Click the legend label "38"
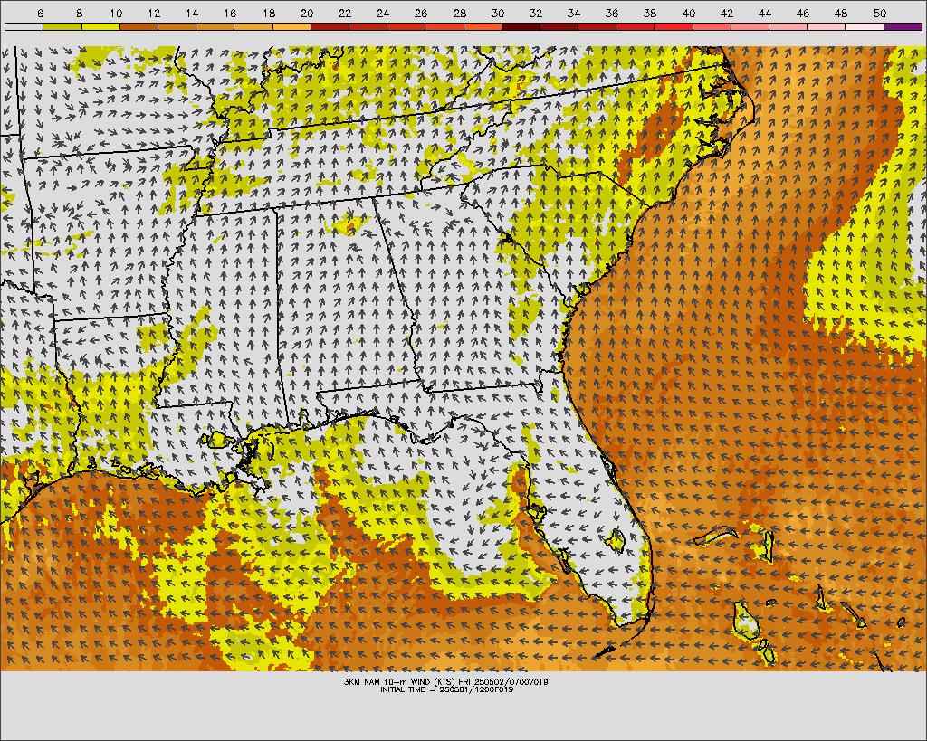The image size is (927, 741). pyautogui.click(x=650, y=13)
